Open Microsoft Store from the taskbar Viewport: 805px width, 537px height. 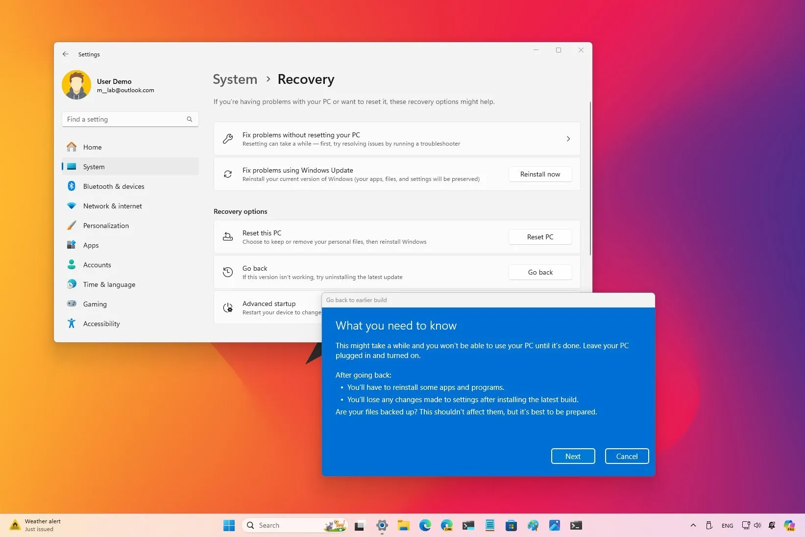511,526
